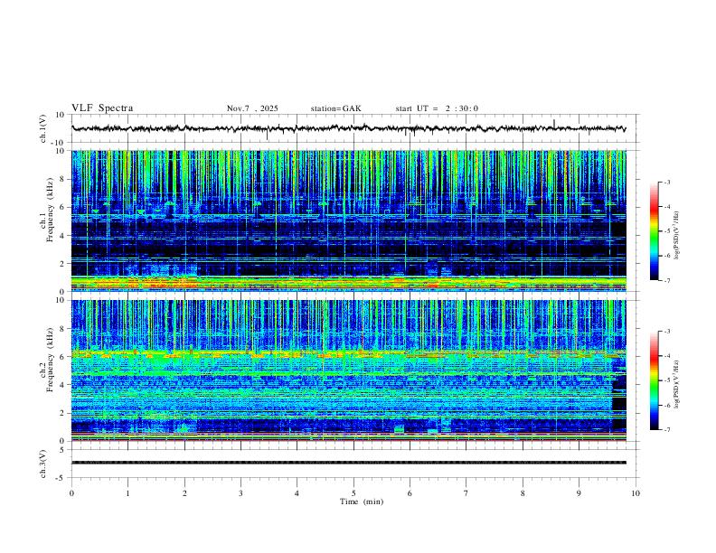
Task: Click the time axis tick label '5'
Action: (353, 493)
